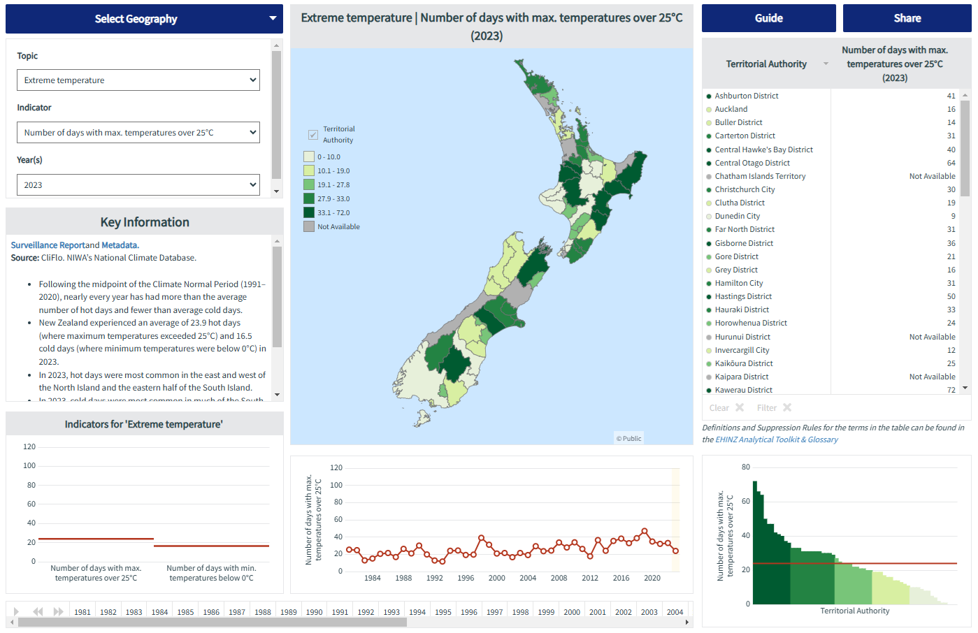Open the Topic dropdown
This screenshot has width=978, height=633.
coord(138,80)
